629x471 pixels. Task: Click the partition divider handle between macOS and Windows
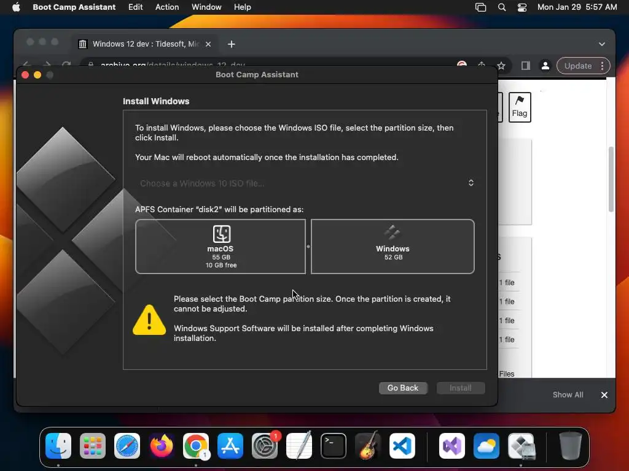[x=308, y=247]
